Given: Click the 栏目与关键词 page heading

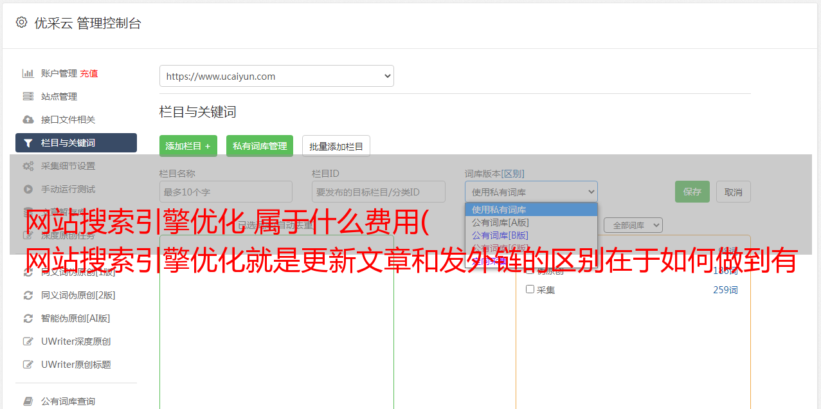Looking at the screenshot, I should point(198,112).
